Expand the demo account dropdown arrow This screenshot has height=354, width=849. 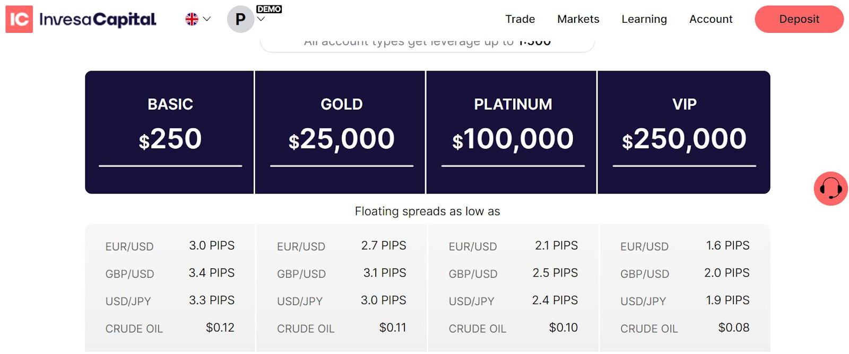261,20
